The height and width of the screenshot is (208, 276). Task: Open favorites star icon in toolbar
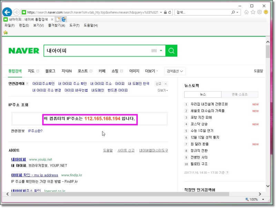pos(253,12)
